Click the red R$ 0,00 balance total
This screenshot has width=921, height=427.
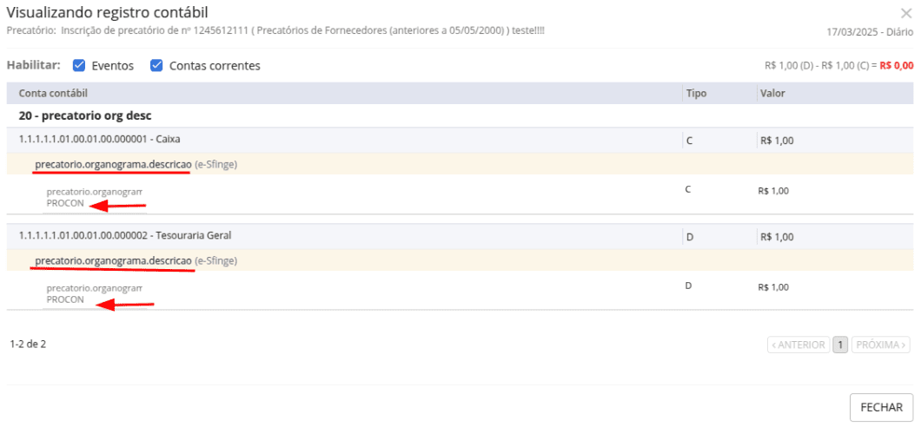(896, 65)
